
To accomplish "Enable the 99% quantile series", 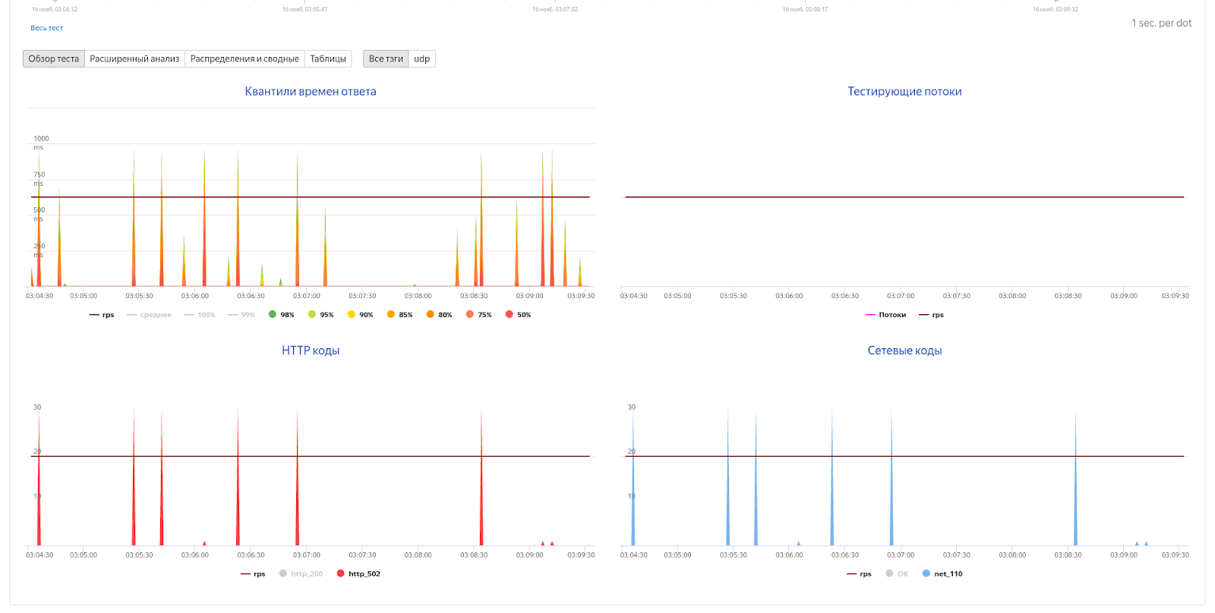I will [241, 315].
